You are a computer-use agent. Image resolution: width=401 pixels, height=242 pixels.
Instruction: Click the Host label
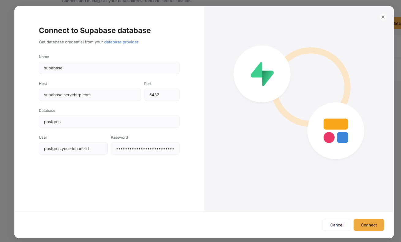43,84
